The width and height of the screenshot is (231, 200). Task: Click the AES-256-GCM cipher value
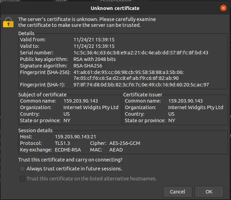pyautogui.click(x=125, y=143)
